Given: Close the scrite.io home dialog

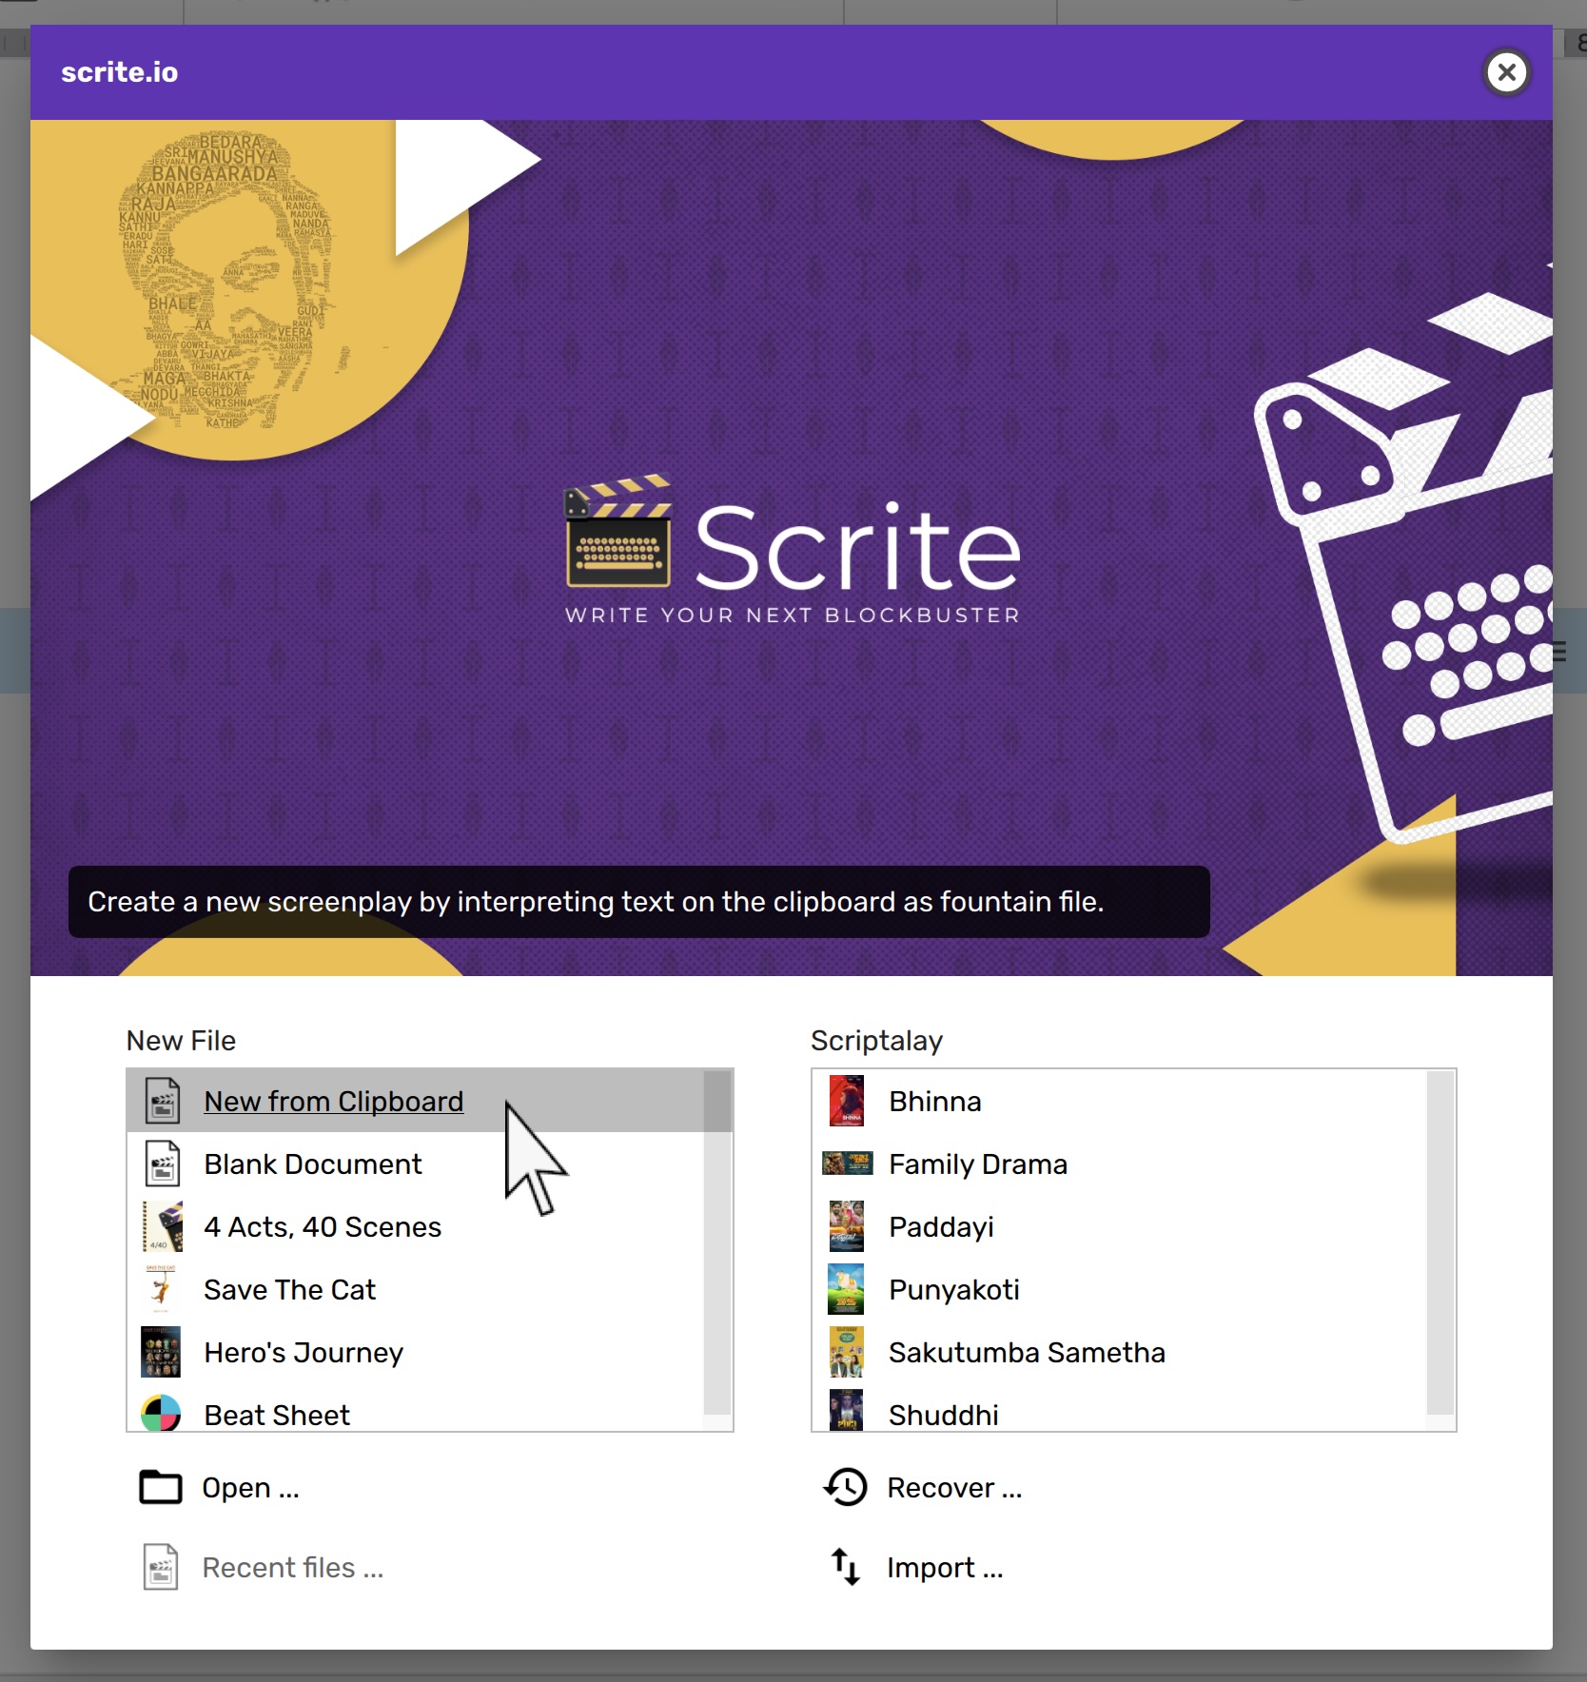Looking at the screenshot, I should (x=1506, y=72).
